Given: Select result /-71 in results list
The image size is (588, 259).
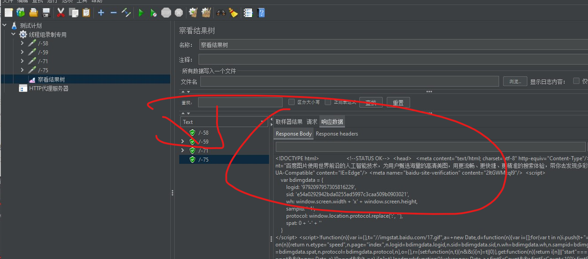Looking at the screenshot, I should [203, 150].
